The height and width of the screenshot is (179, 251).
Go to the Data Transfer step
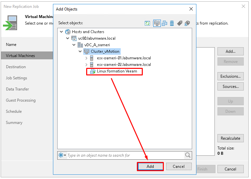[x=17, y=89]
